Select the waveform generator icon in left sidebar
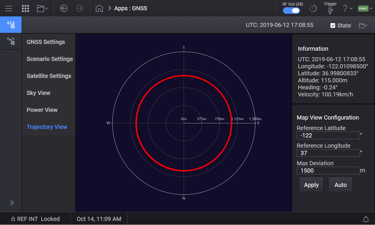 pyautogui.click(x=11, y=41)
